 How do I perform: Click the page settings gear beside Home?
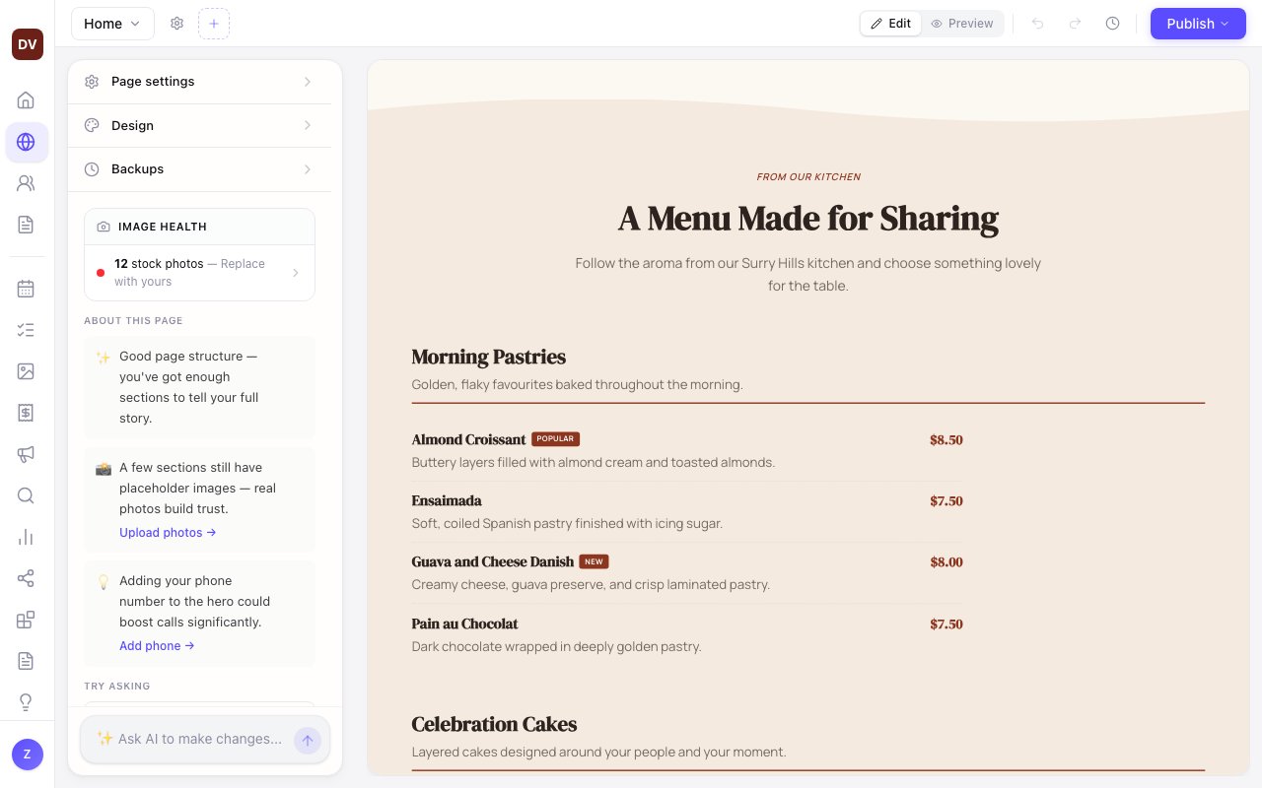coord(177,24)
